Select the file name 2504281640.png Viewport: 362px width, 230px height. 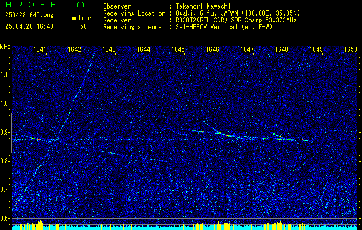tap(29, 16)
